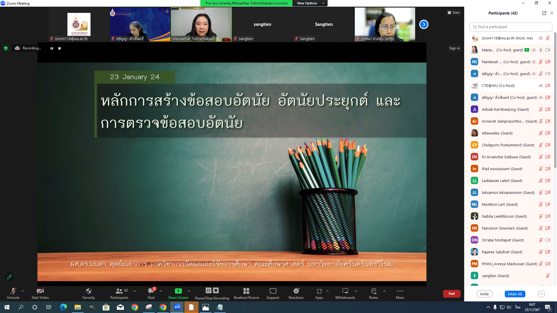Toggle microphone of Mana... co-host row

coord(541,50)
